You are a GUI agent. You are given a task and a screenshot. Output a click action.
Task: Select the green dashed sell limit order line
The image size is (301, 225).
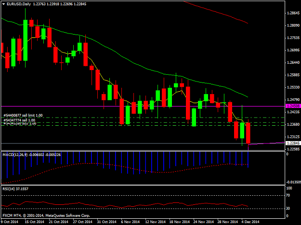point(143,118)
